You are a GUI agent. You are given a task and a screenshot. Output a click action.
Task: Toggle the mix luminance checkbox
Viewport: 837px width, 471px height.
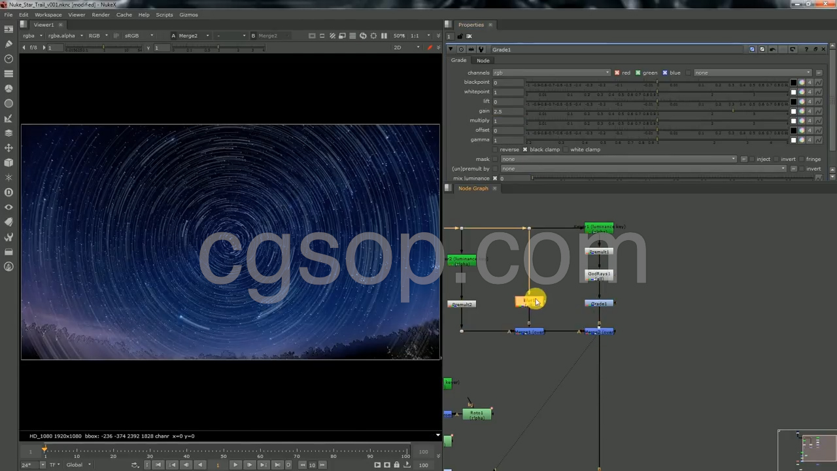[x=494, y=179]
